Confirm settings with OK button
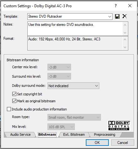 pos(97,143)
